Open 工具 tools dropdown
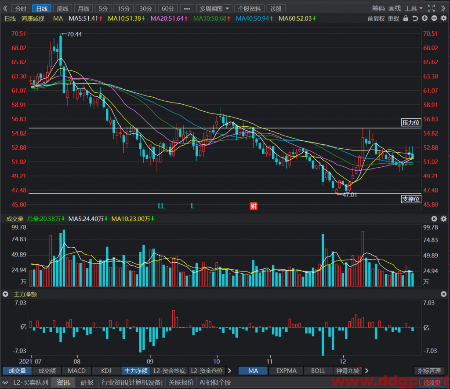This screenshot has height=389, width=450. [x=414, y=9]
